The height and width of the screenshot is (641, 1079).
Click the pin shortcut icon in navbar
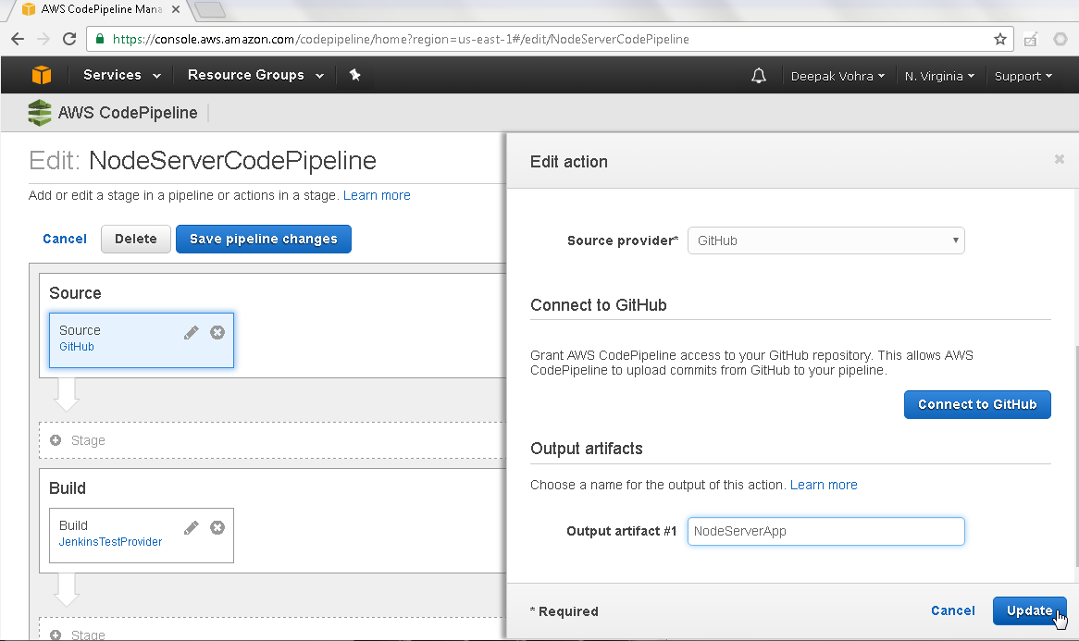click(355, 74)
